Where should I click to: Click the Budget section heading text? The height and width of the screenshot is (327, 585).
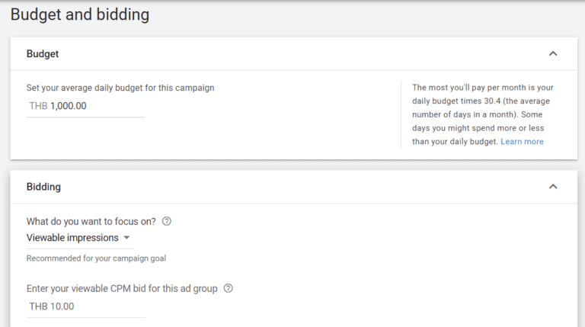click(x=43, y=54)
